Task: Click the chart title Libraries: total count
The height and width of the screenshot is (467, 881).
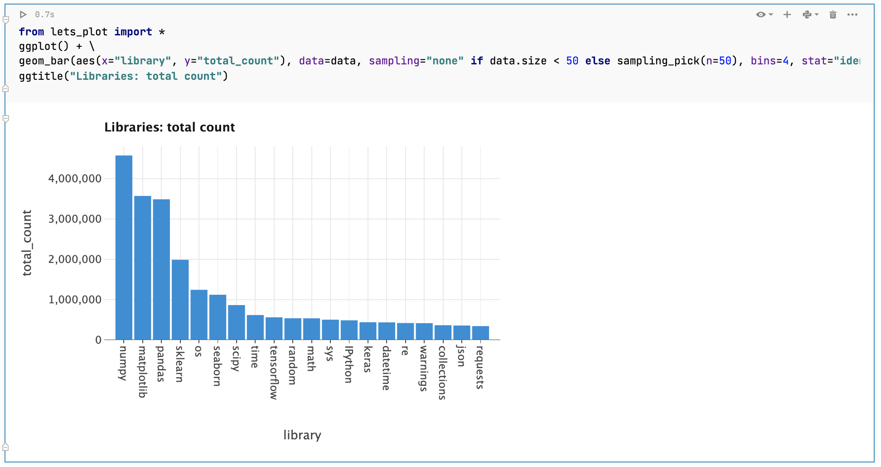Action: tap(170, 127)
